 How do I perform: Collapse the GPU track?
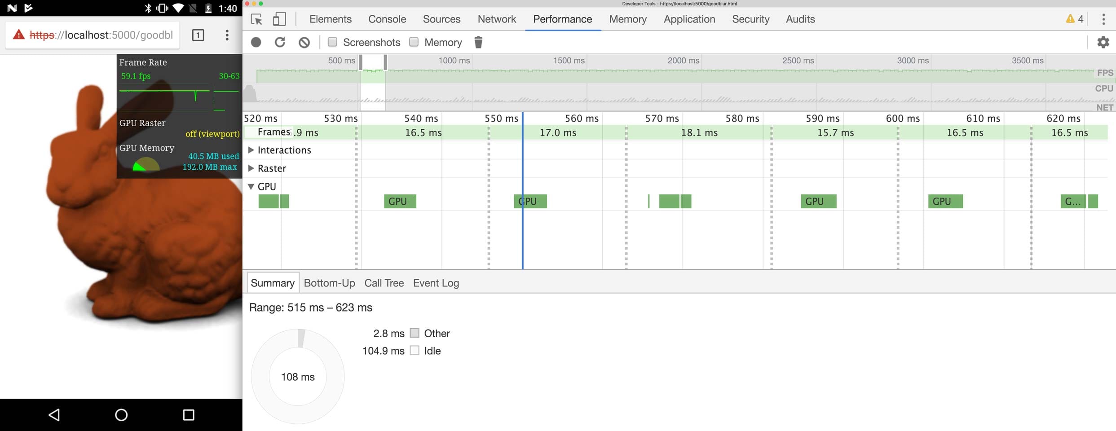(251, 187)
